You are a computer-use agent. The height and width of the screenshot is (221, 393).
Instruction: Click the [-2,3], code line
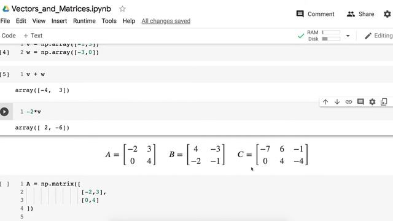pyautogui.click(x=94, y=192)
